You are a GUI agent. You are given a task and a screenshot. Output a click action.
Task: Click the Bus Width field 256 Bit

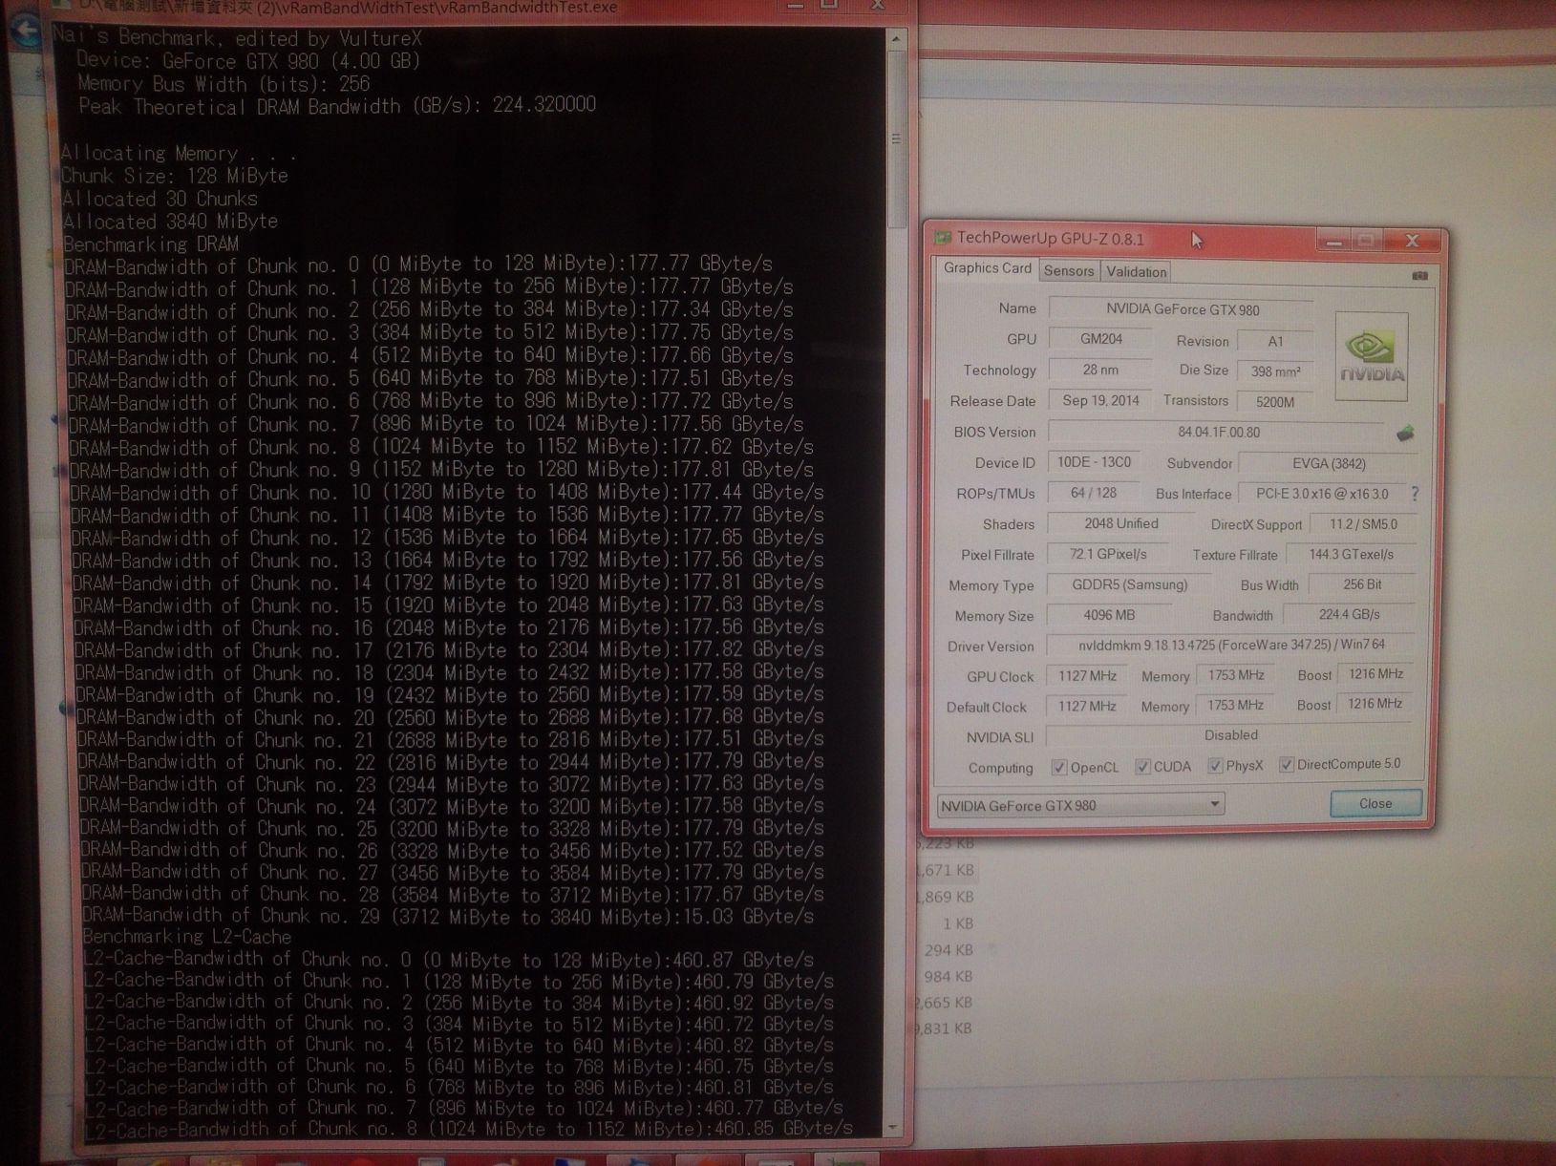pyautogui.click(x=1362, y=584)
